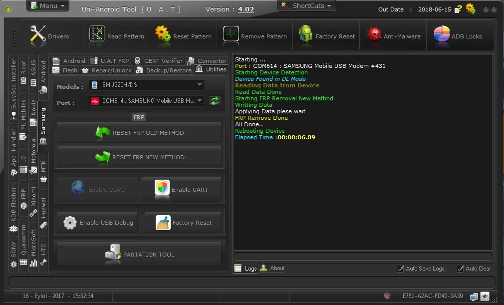Select the CERT Verifier tab

point(159,61)
